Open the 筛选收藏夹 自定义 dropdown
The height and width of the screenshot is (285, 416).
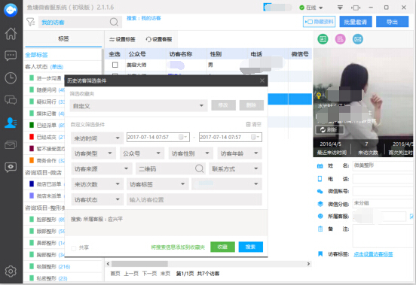[x=139, y=105]
